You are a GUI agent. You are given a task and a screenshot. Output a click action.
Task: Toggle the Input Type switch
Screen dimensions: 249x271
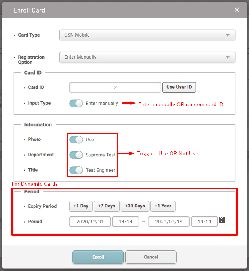click(76, 103)
